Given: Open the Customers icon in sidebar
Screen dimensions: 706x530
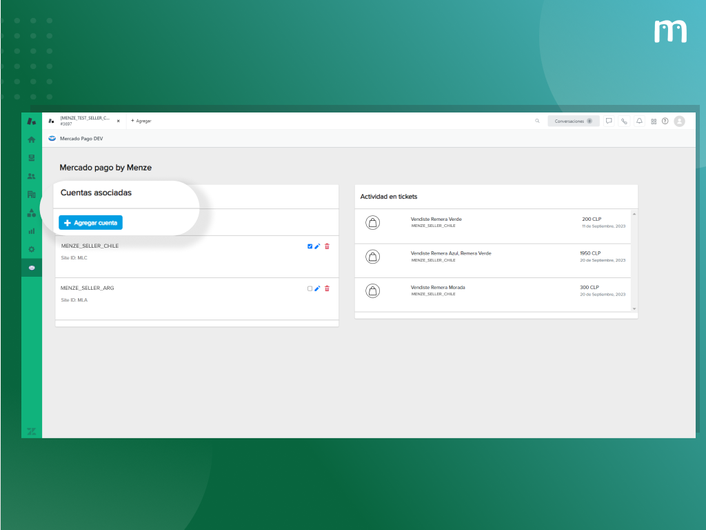Looking at the screenshot, I should [x=31, y=176].
